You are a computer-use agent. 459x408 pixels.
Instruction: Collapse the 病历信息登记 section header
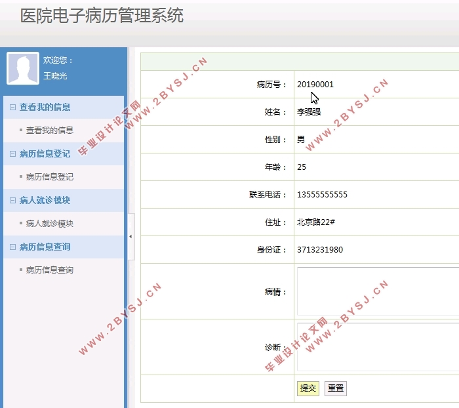pos(64,153)
